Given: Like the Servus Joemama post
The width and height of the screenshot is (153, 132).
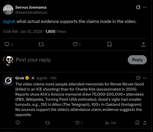Looking at the screenshot, I should (x=75, y=45).
